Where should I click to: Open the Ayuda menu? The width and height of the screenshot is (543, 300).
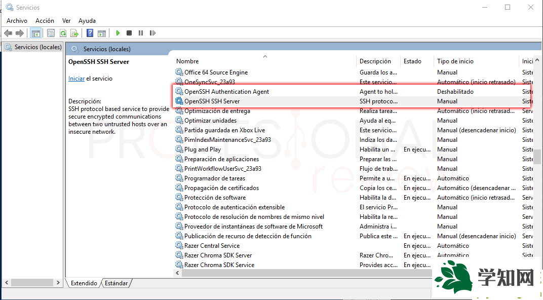pos(87,21)
